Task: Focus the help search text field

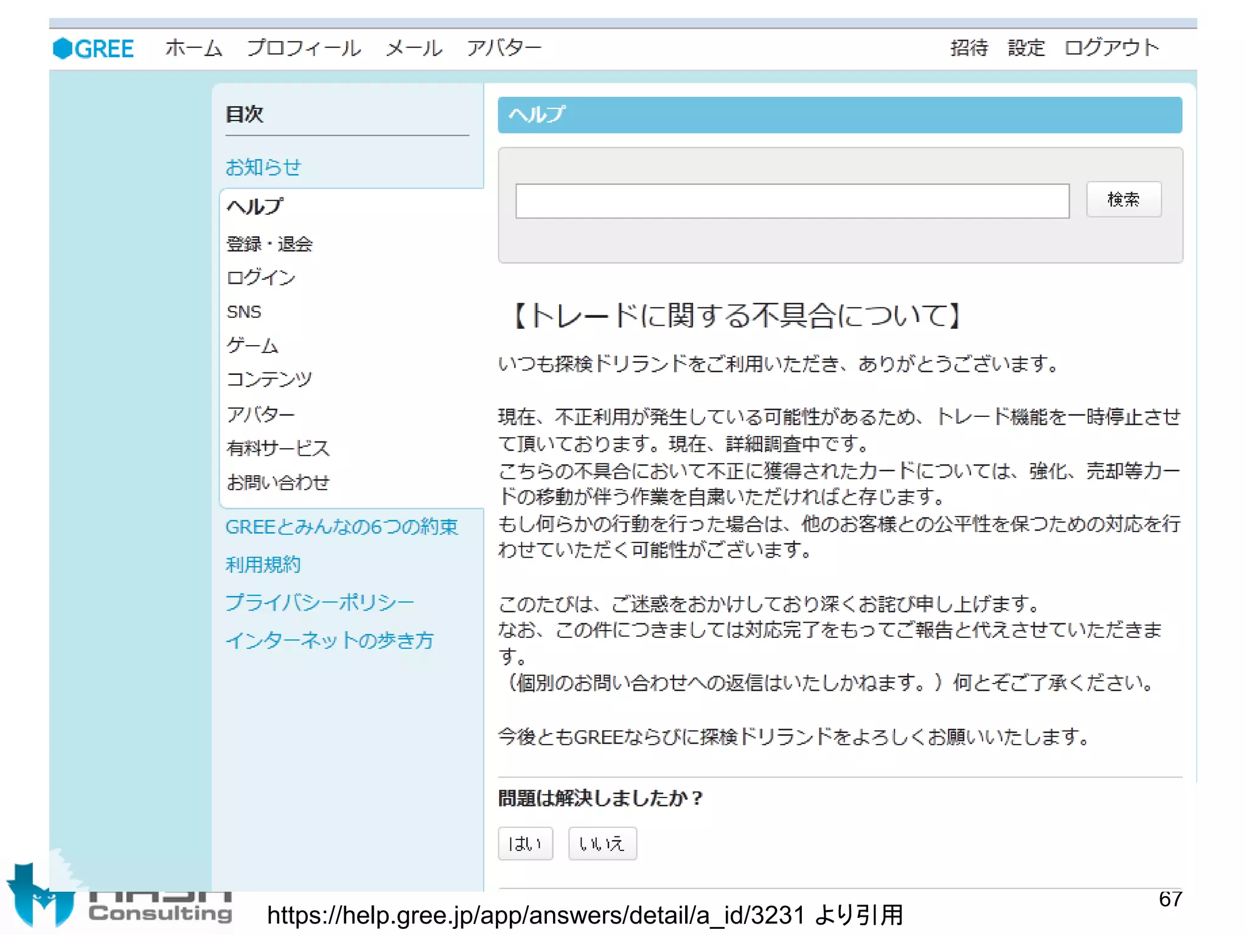Action: click(792, 201)
